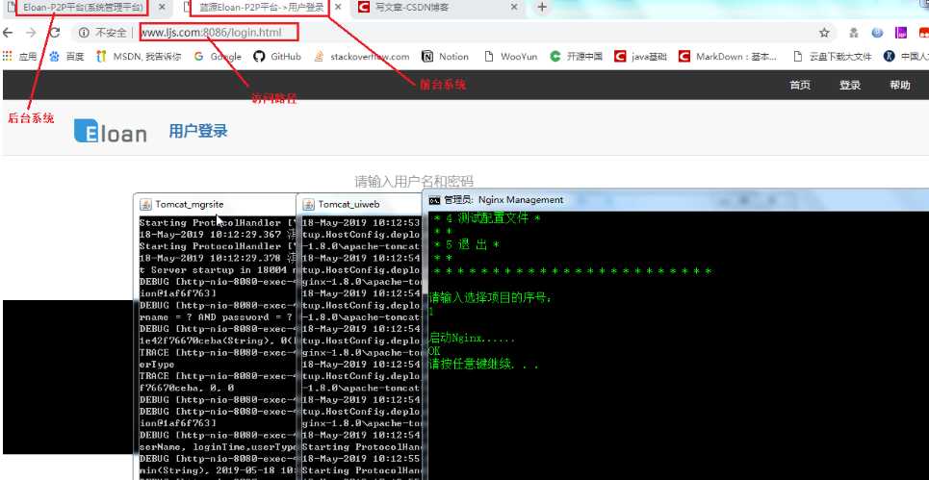Open the Google bookmark
Image resolution: width=929 pixels, height=480 pixels.
218,57
